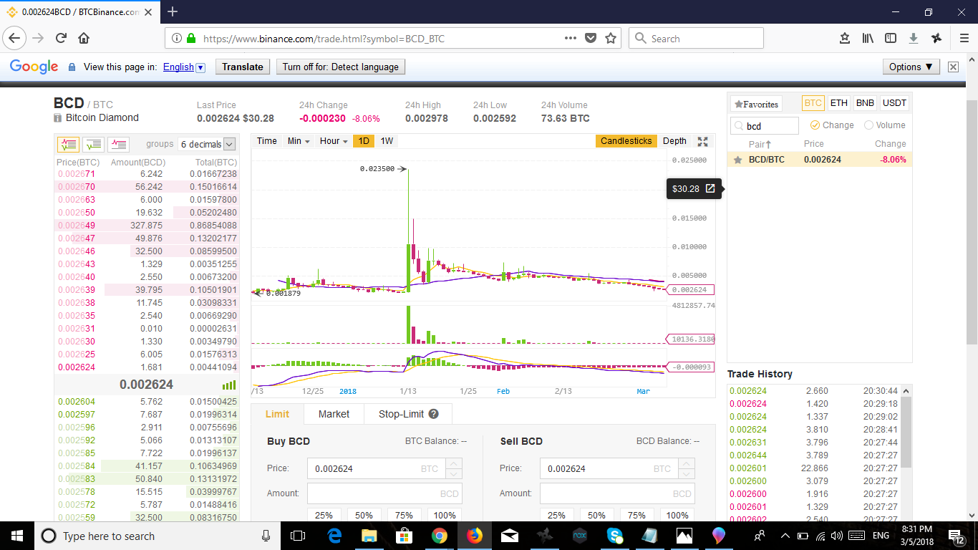Open translate language English dropdown
Image resolution: width=978 pixels, height=550 pixels.
tap(184, 67)
